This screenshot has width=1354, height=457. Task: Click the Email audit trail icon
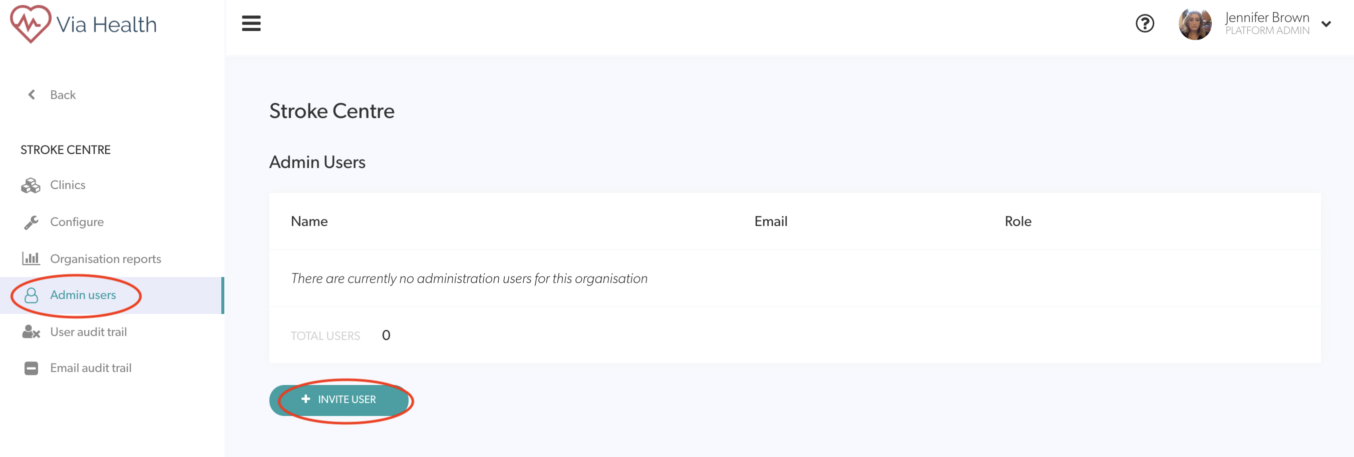31,368
